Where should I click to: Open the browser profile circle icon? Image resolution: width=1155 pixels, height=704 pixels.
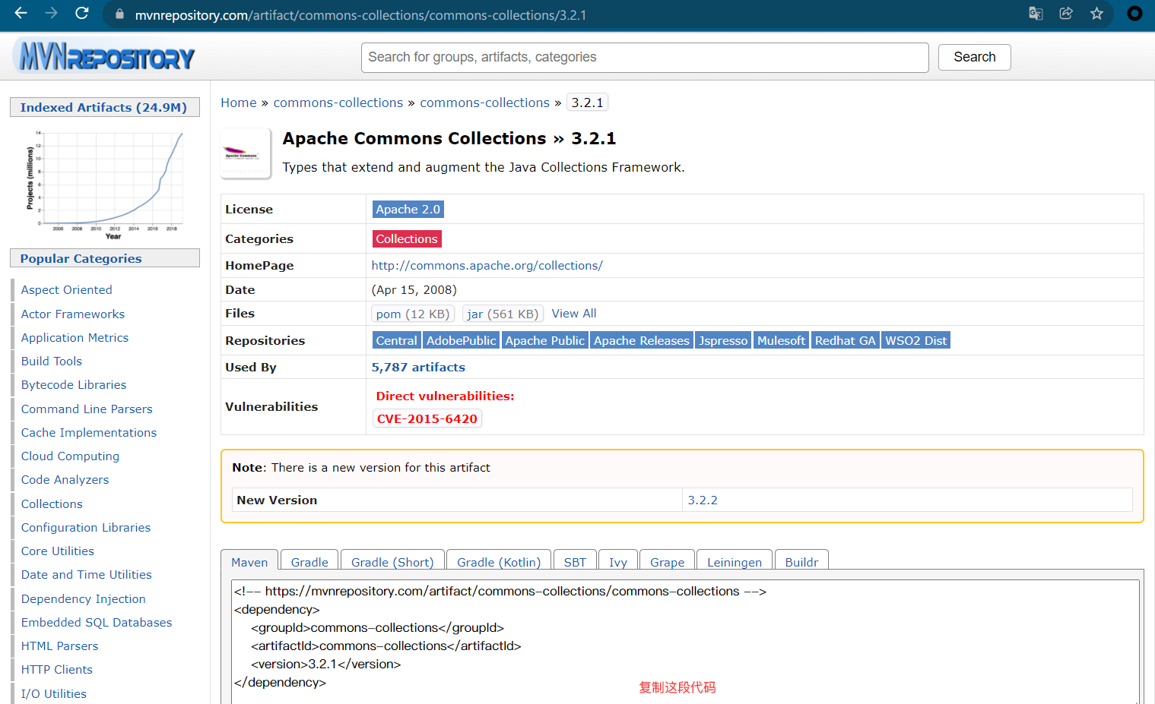1134,13
